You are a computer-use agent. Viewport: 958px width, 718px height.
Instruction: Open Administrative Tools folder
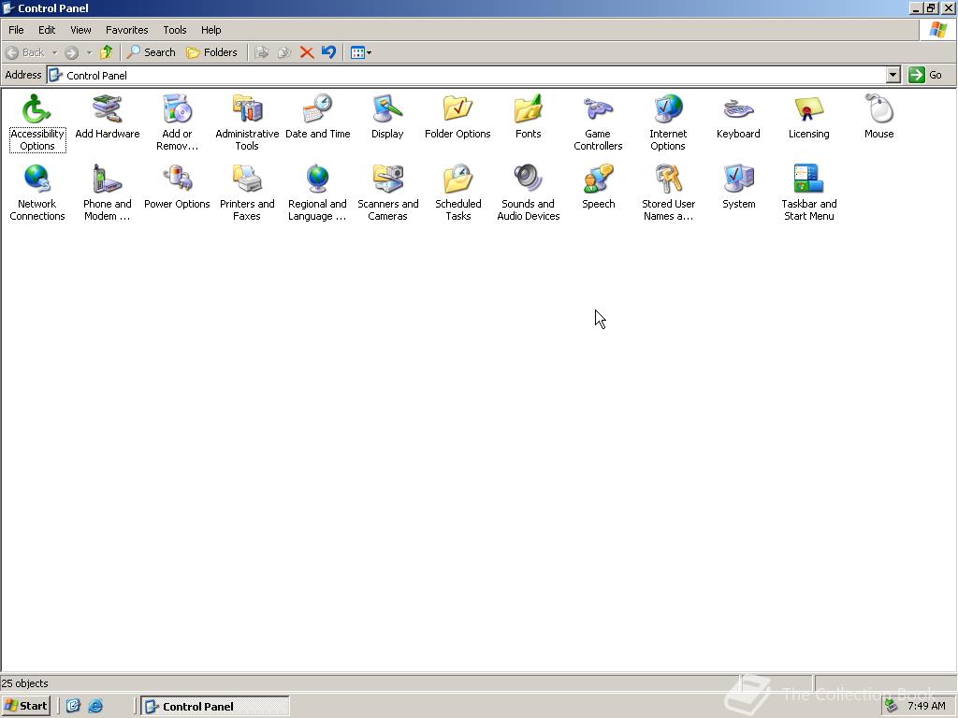(247, 122)
